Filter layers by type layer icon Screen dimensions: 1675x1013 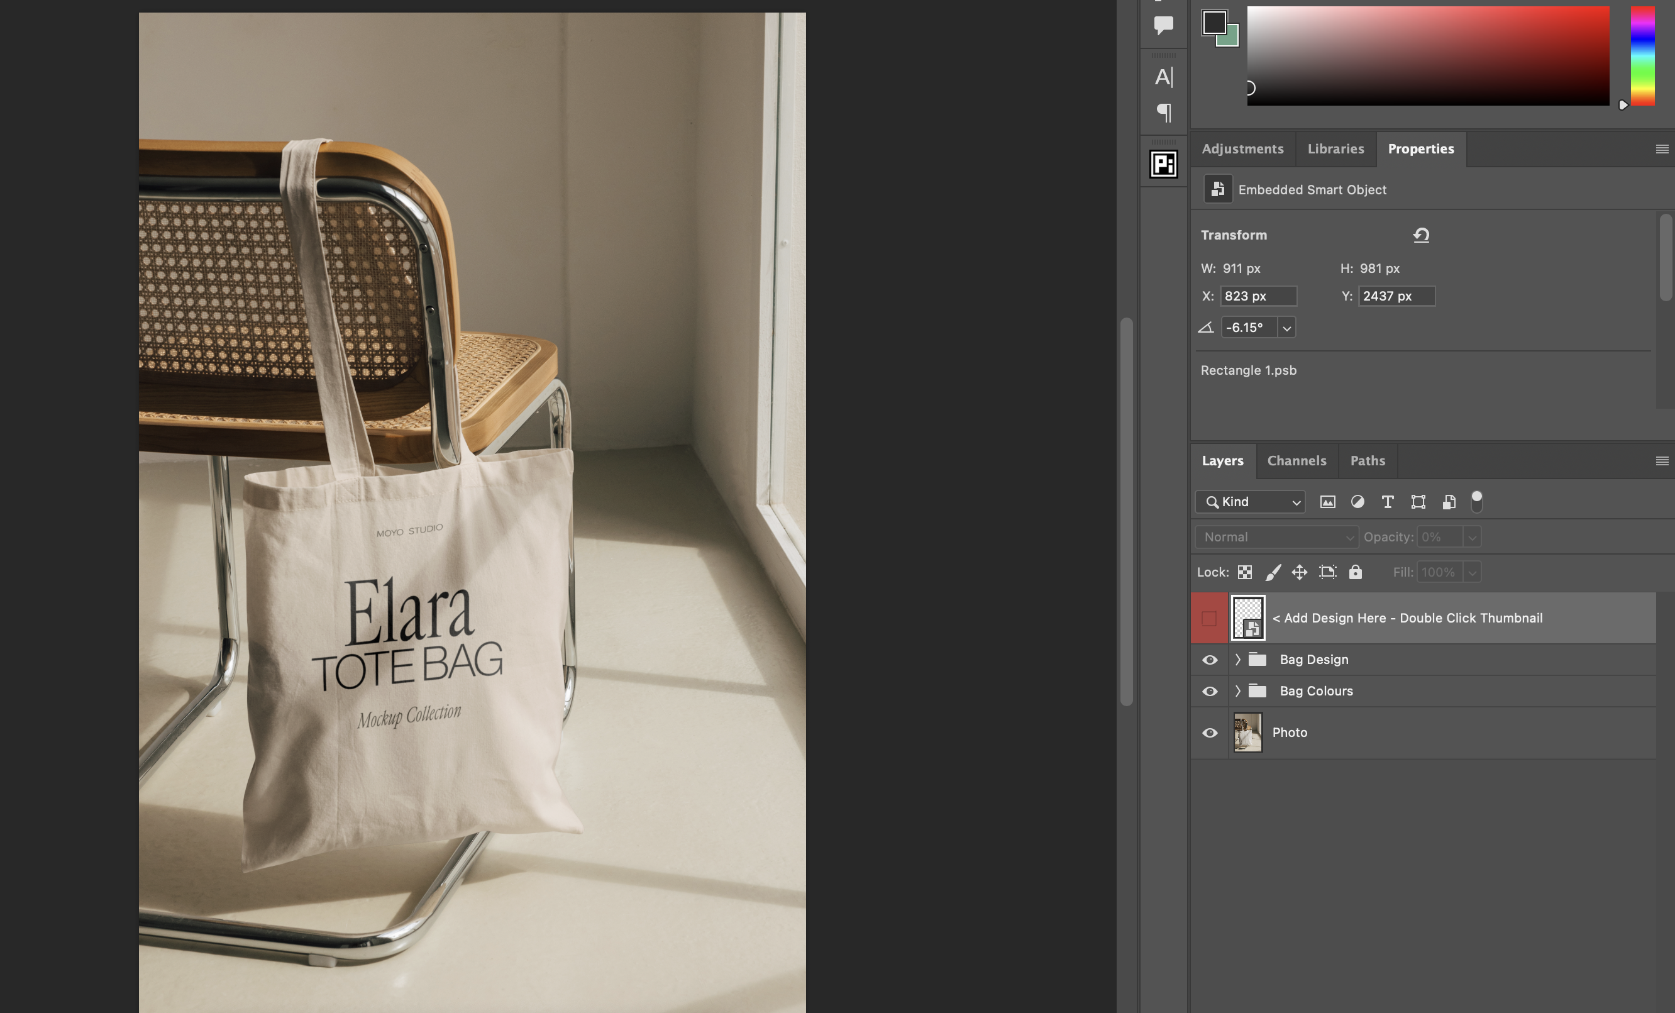pyautogui.click(x=1388, y=502)
